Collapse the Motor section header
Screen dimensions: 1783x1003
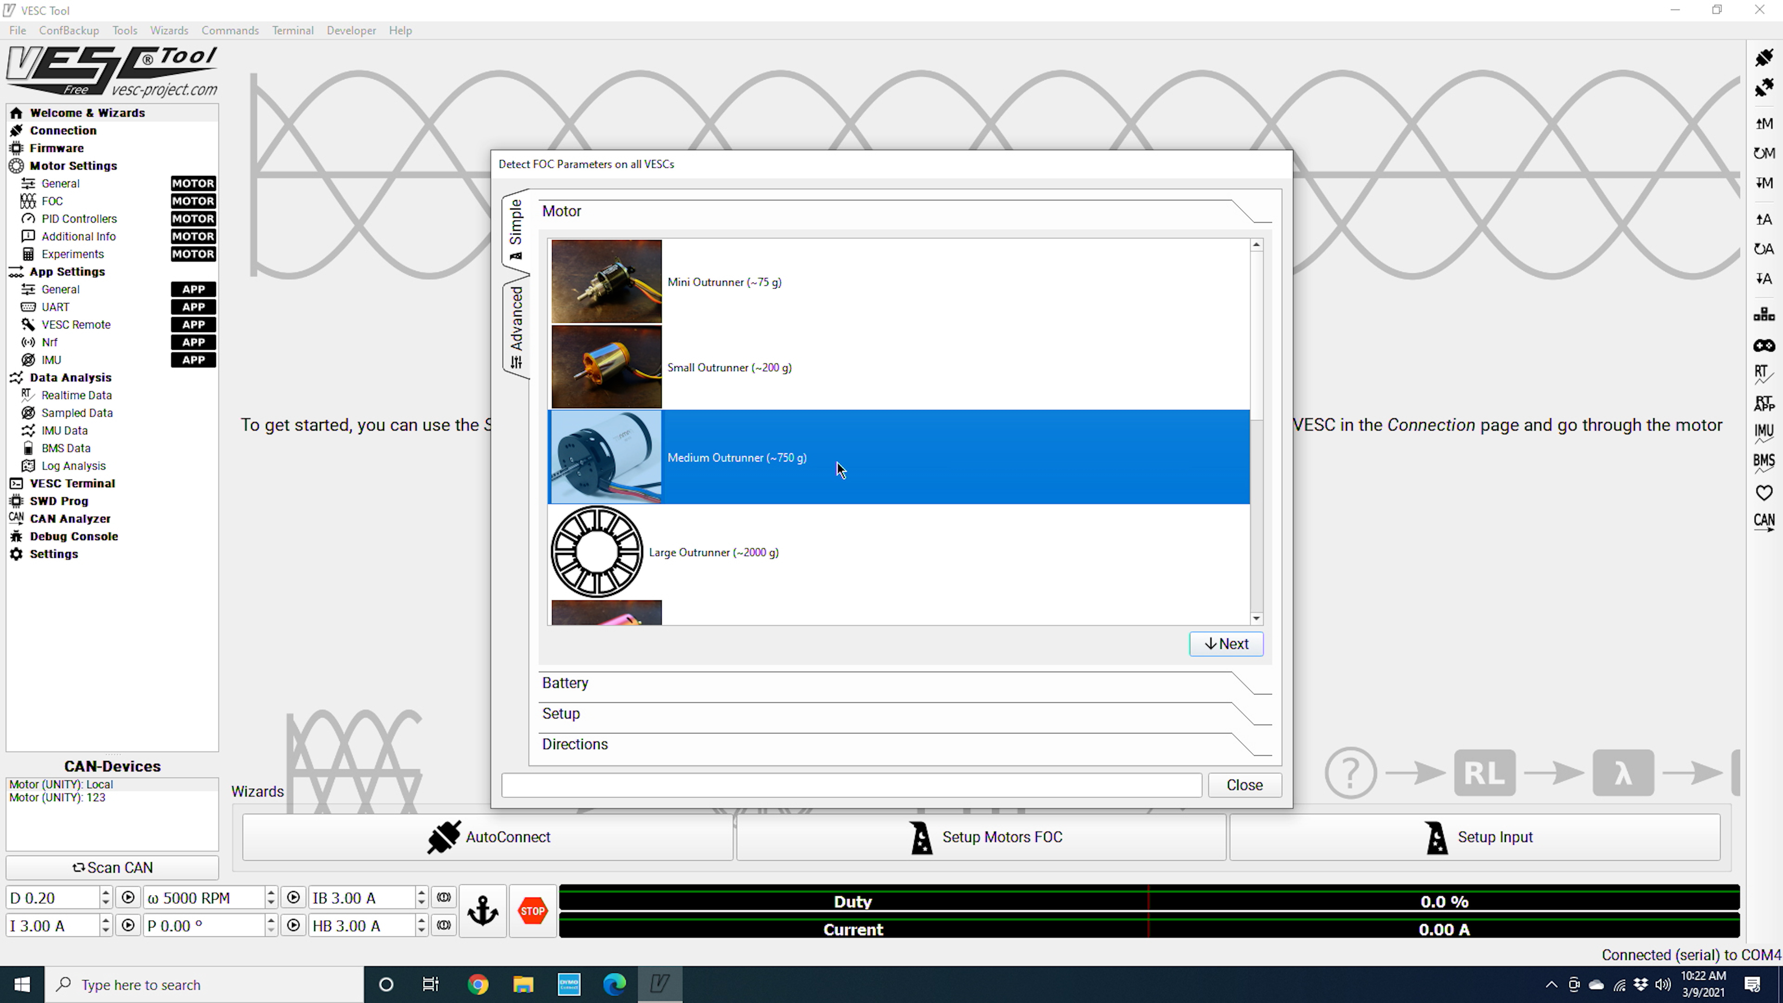tap(905, 211)
